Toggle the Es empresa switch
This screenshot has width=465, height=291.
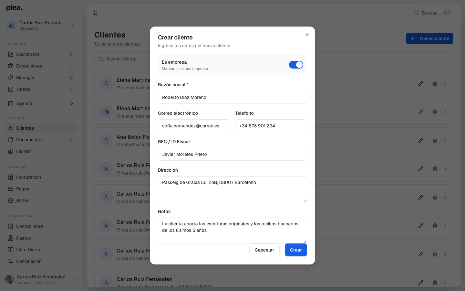pos(296,65)
